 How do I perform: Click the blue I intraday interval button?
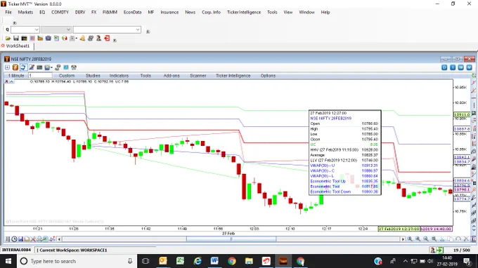(x=453, y=67)
